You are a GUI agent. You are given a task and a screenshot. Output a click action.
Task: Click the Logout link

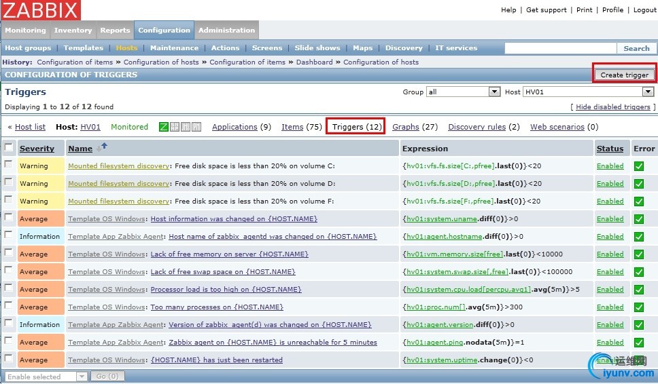[x=644, y=9]
